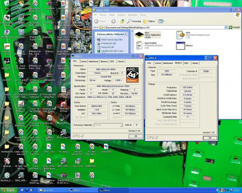Open the Widok menu in Explorer
Image resolution: width=242 pixels, height=193 pixels.
point(112,15)
